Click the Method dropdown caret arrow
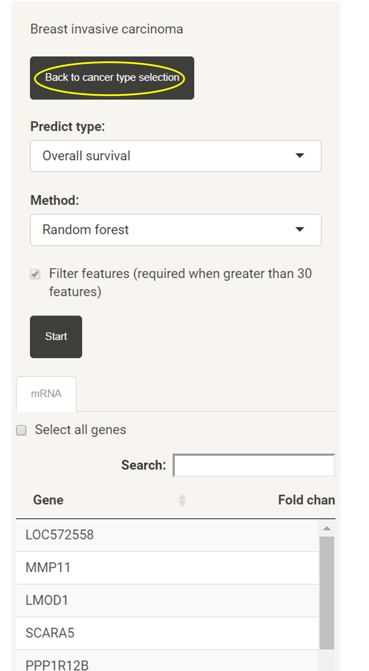This screenshot has height=671, width=369. (x=300, y=230)
